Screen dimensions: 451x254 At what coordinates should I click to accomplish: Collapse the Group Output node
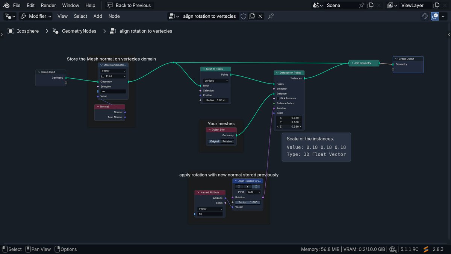pyautogui.click(x=396, y=59)
